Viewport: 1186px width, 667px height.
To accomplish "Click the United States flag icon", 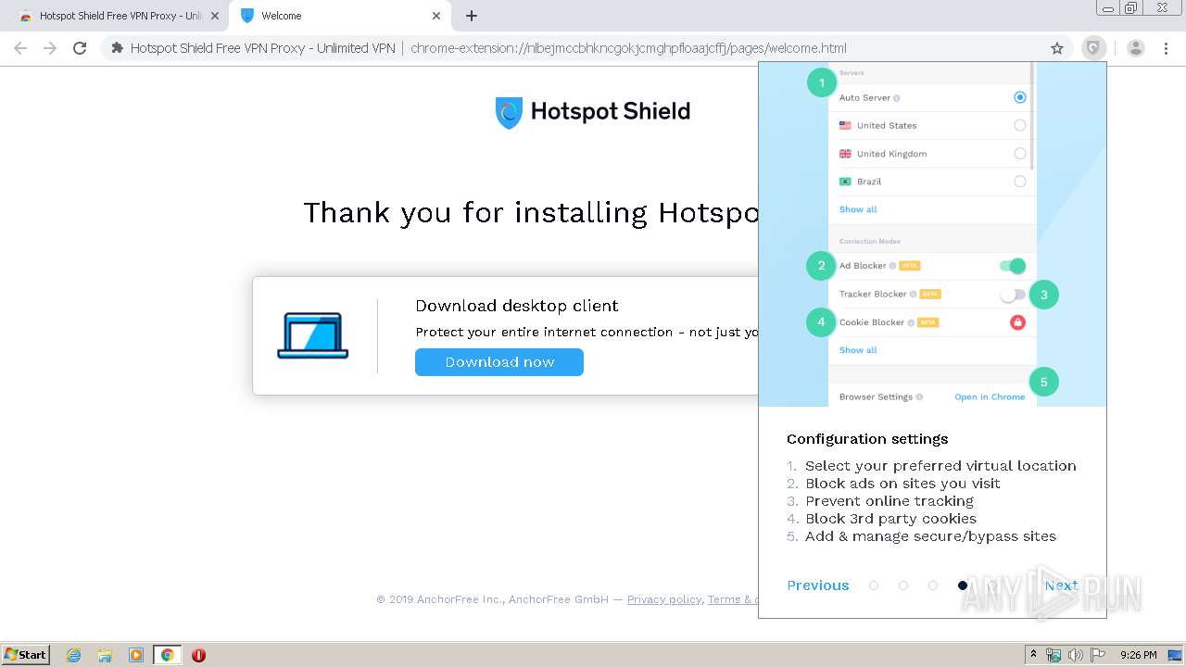I will [845, 125].
